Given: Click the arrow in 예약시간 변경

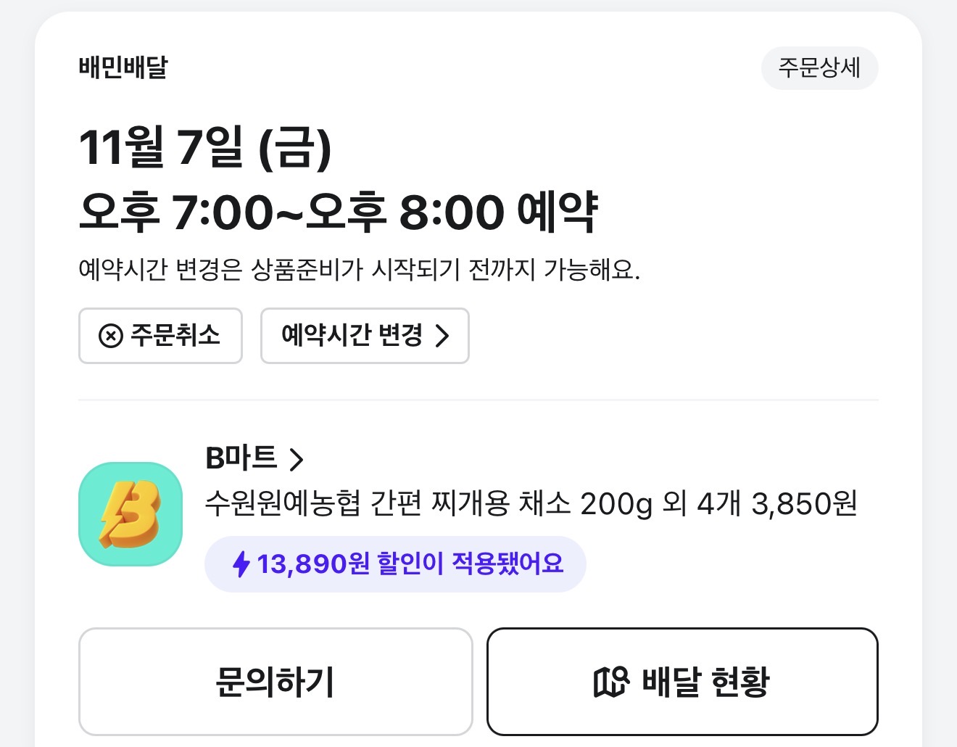Looking at the screenshot, I should 442,336.
